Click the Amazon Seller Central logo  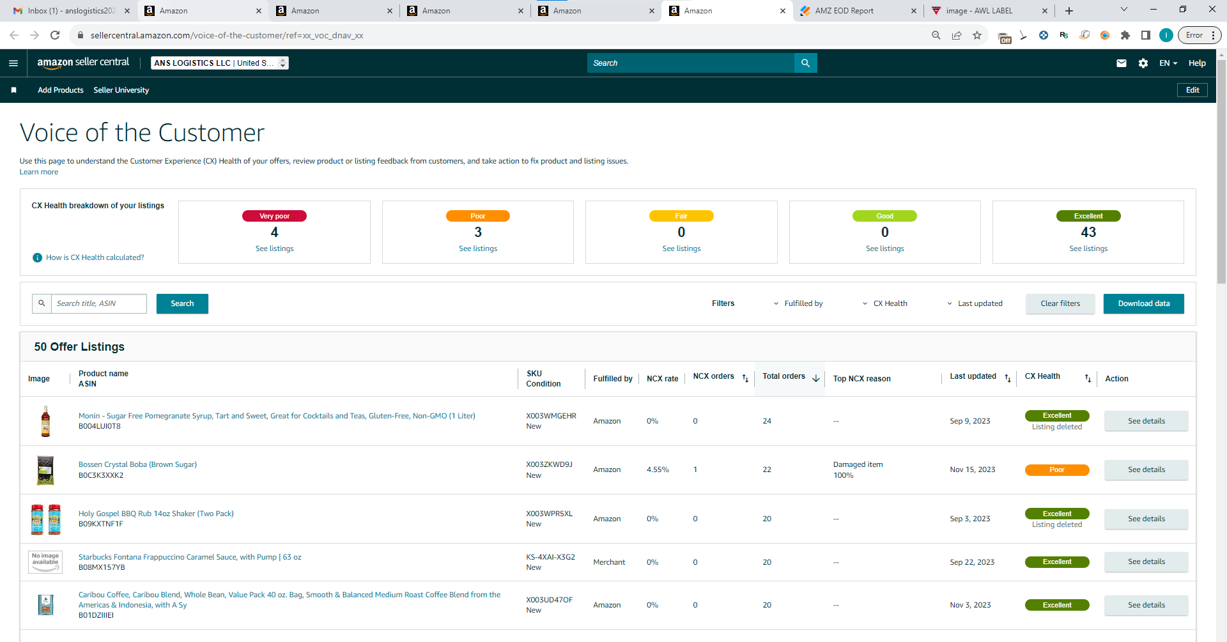coord(83,63)
